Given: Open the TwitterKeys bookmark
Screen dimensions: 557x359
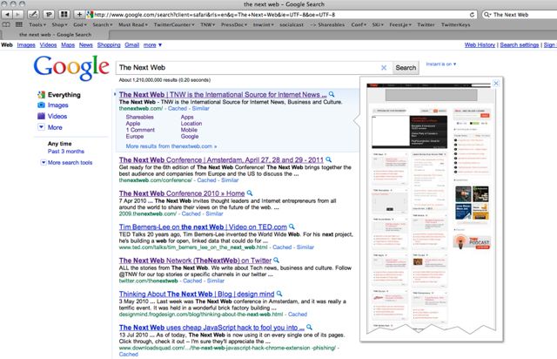Looking at the screenshot, I should coord(456,24).
